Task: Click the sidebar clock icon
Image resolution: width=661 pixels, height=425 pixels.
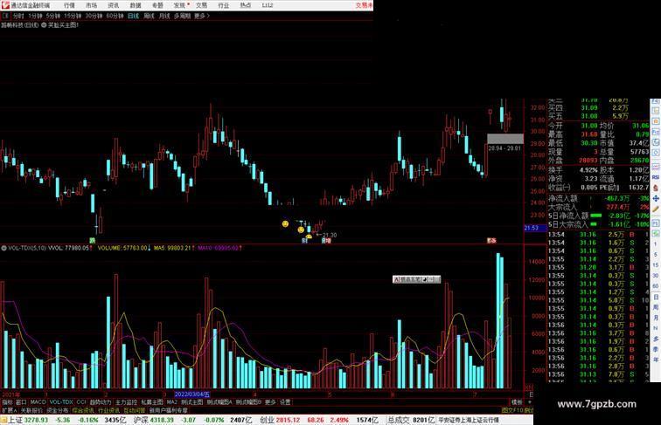Action: pyautogui.click(x=656, y=153)
